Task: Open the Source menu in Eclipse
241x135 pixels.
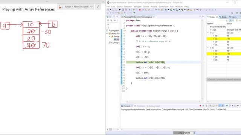Action: point(119,7)
